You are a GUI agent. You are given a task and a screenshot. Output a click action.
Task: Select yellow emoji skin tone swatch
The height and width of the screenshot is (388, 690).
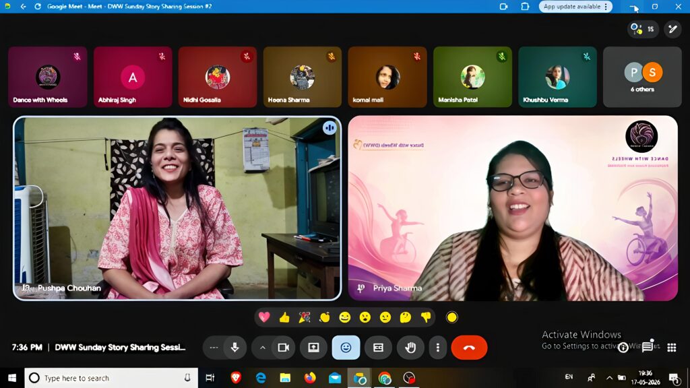(x=452, y=317)
